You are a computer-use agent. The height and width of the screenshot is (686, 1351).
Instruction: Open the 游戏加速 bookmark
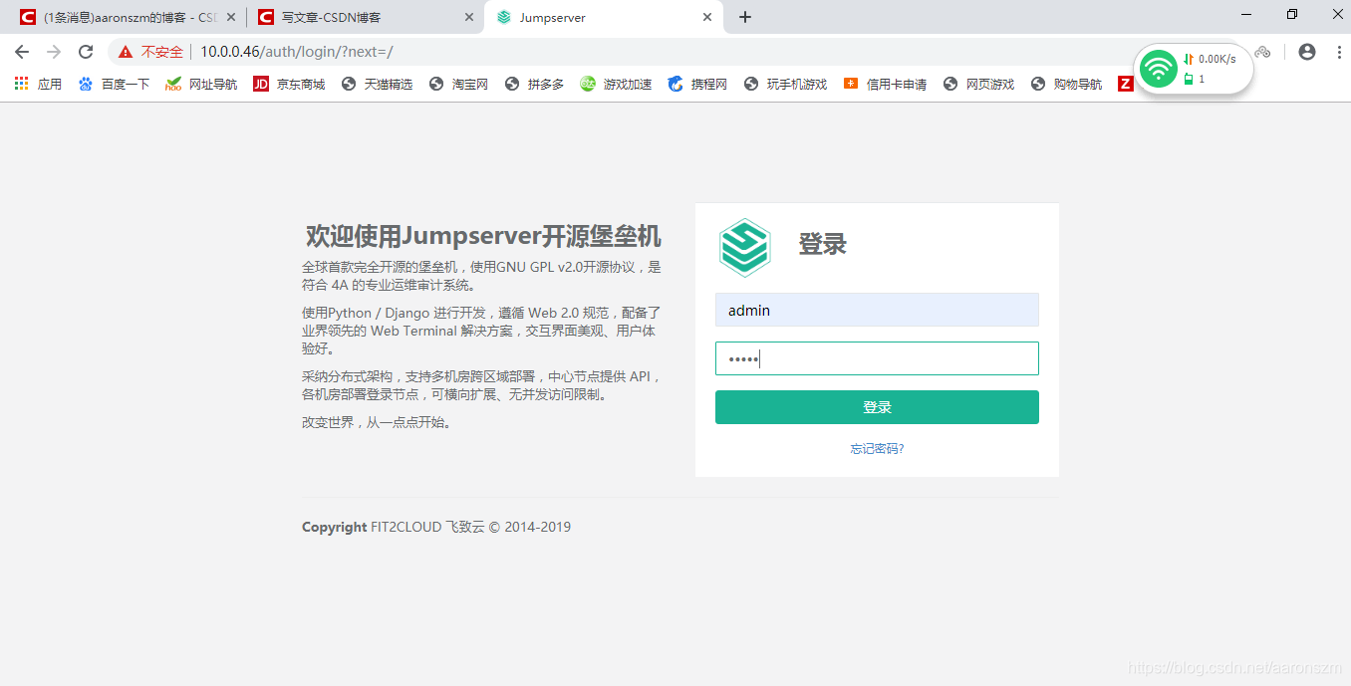pyautogui.click(x=616, y=85)
